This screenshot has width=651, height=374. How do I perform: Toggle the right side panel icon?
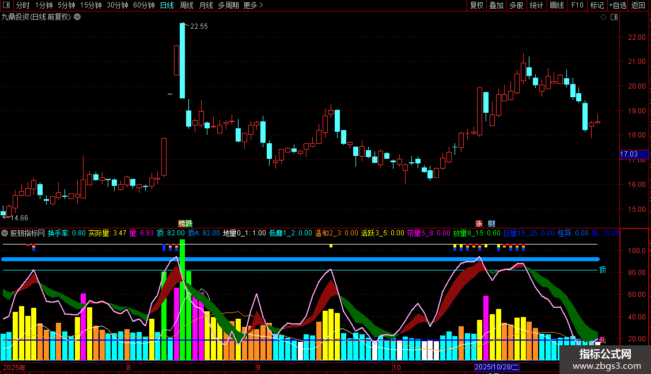[x=614, y=17]
